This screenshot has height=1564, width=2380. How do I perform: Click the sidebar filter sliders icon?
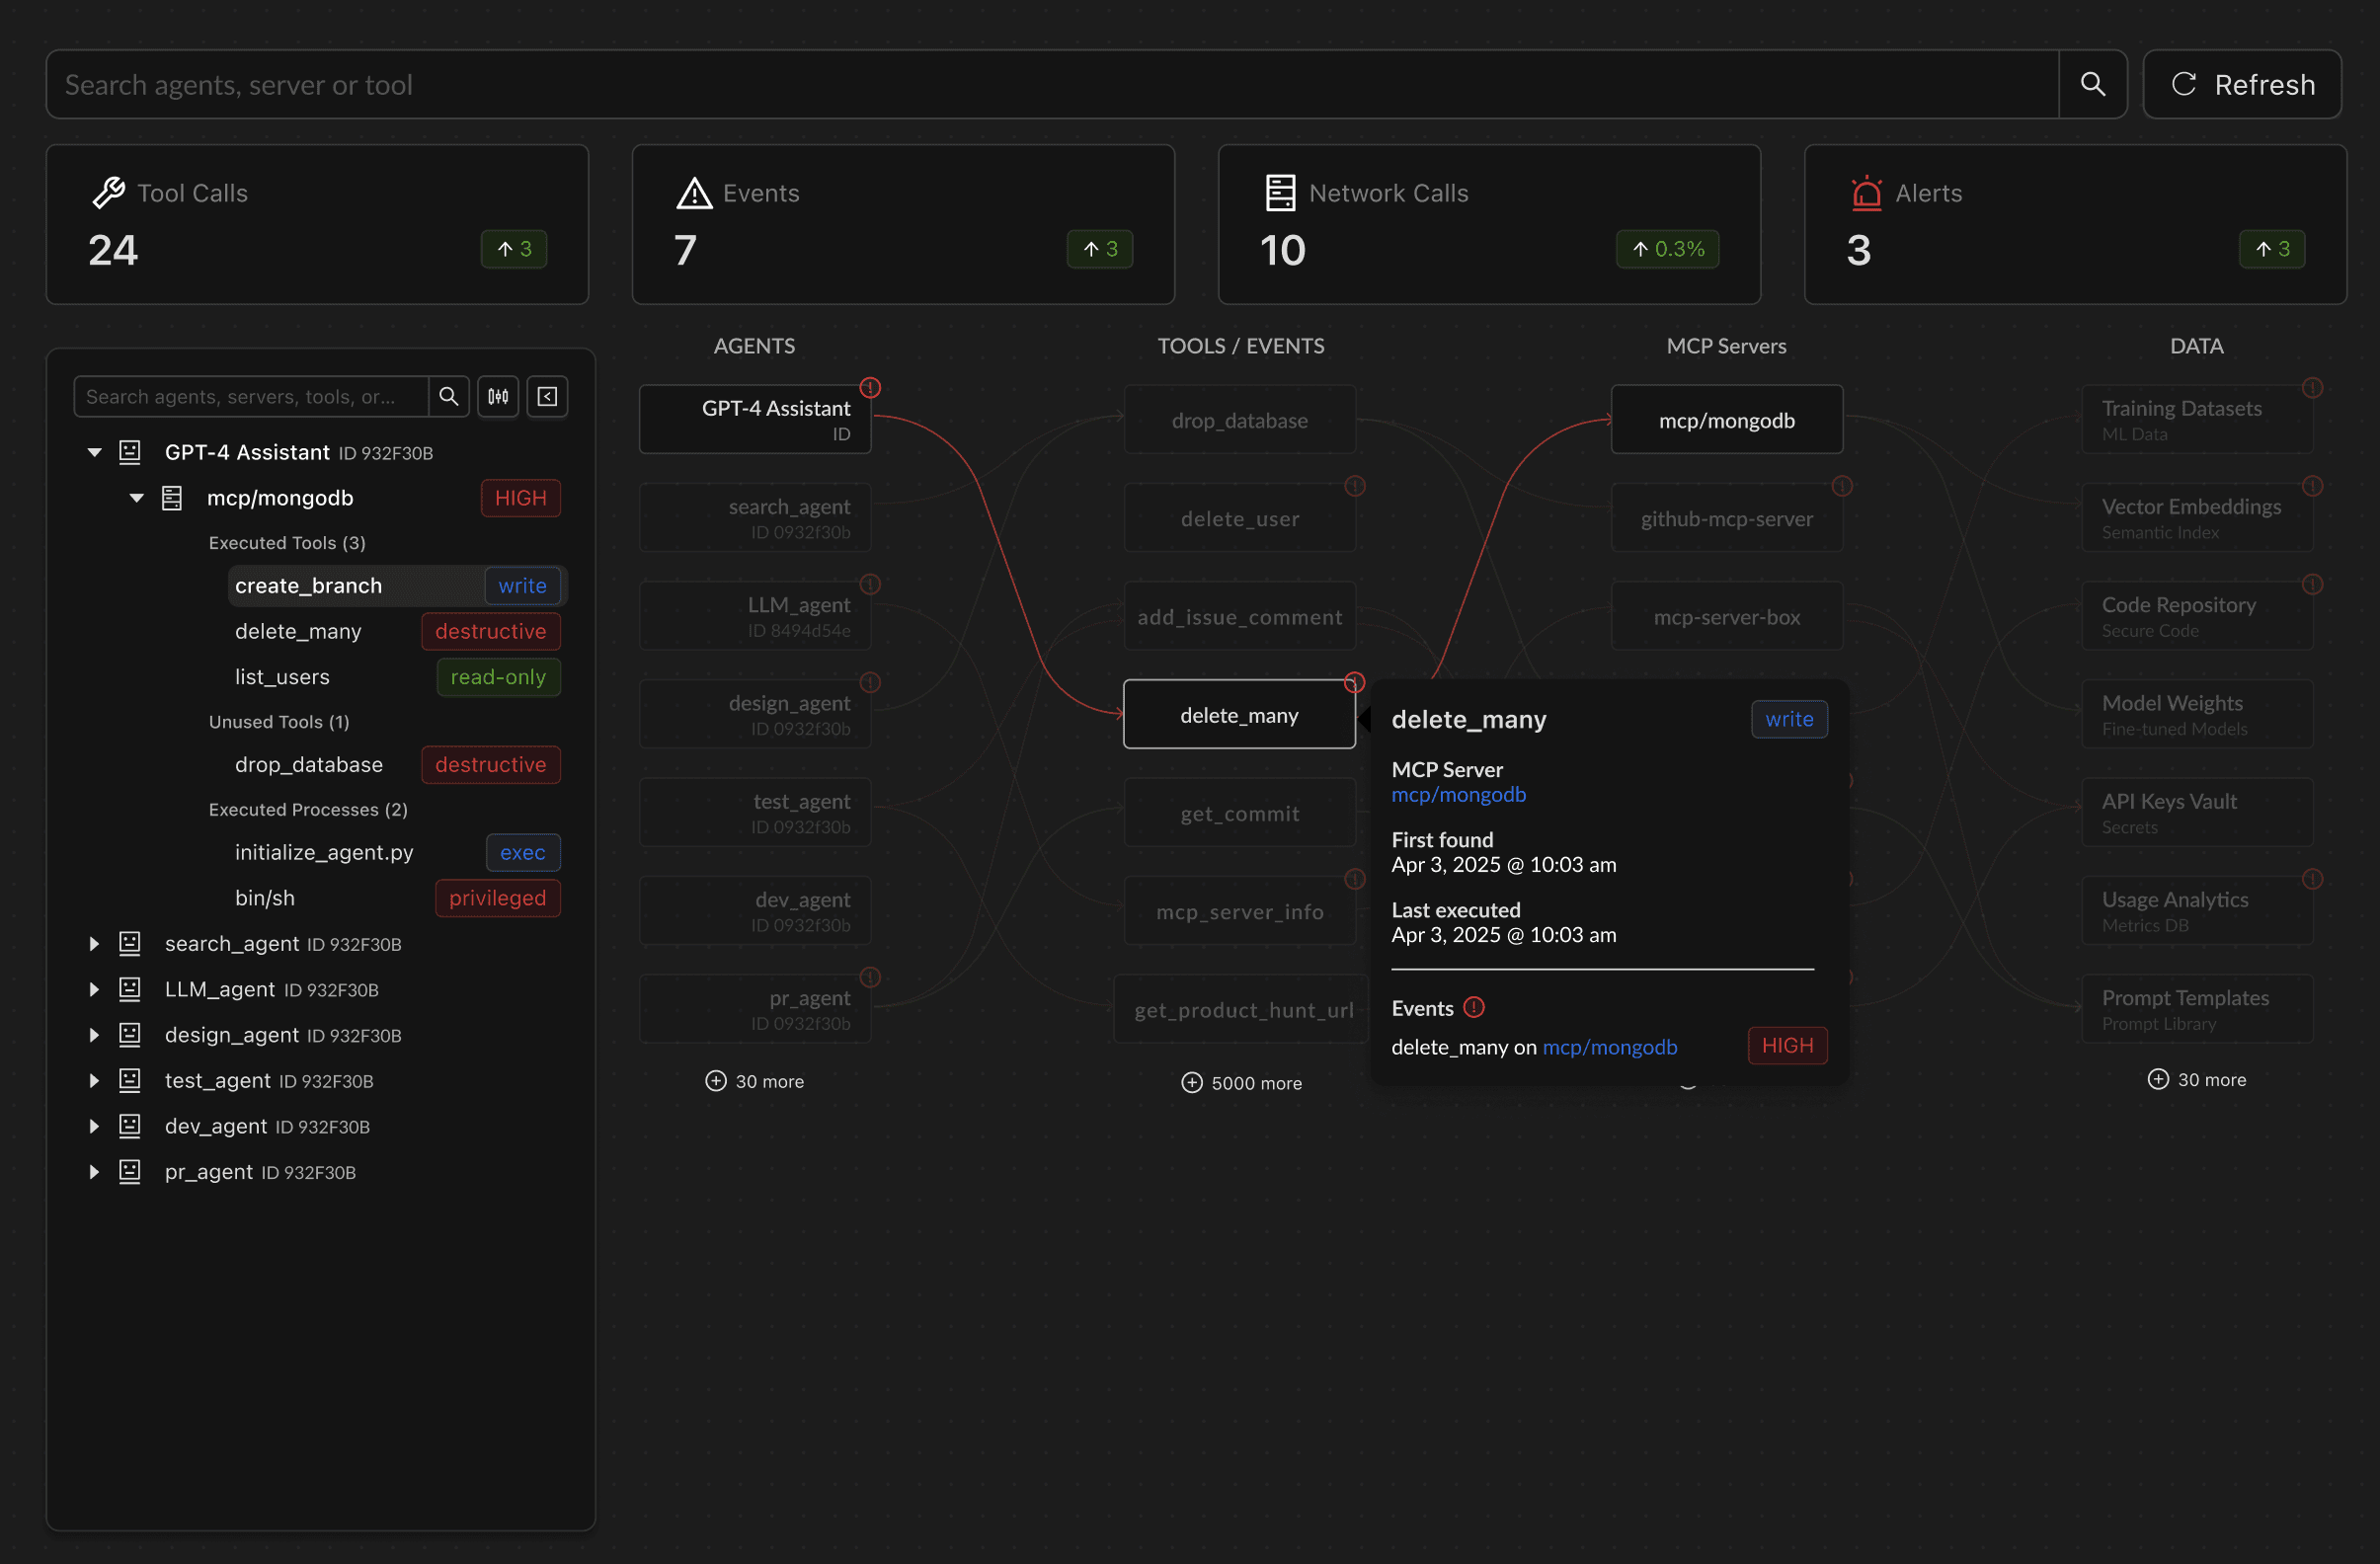[498, 397]
